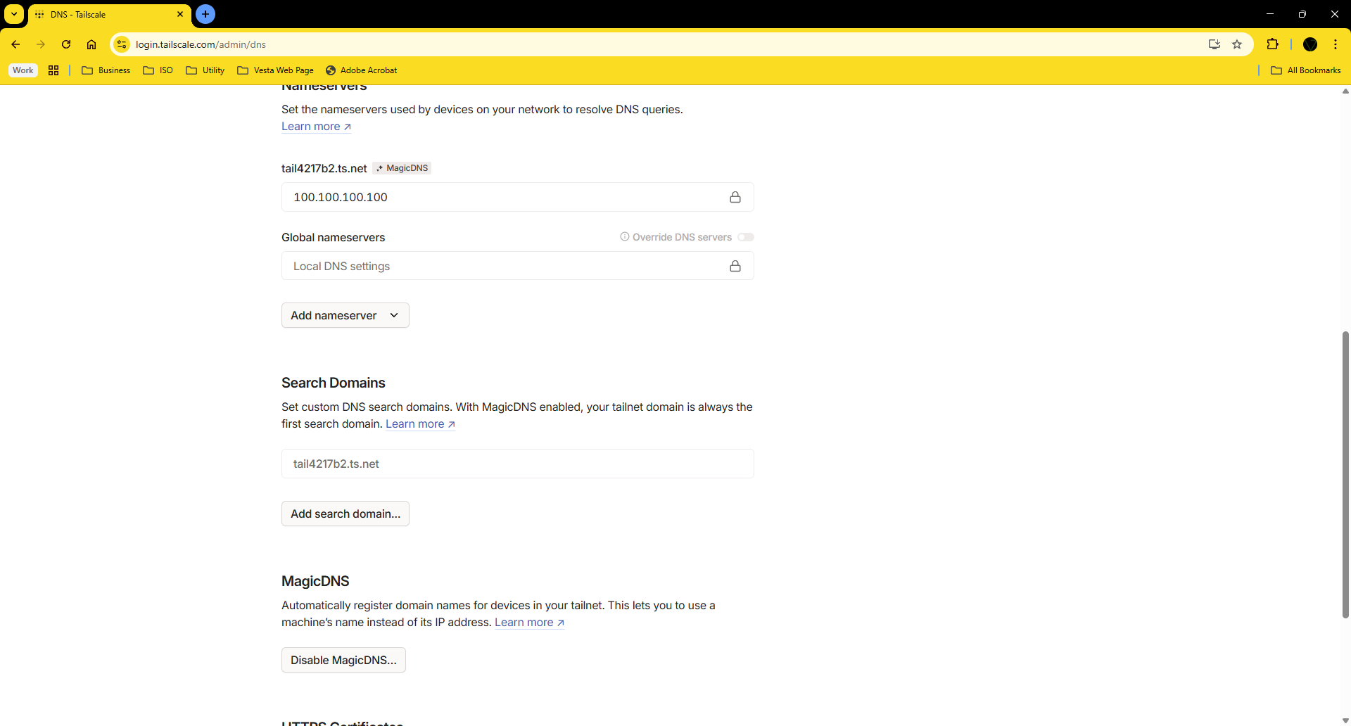Viewport: 1351px width, 726px height.
Task: Open the tab search dropdown arrow
Action: click(14, 14)
